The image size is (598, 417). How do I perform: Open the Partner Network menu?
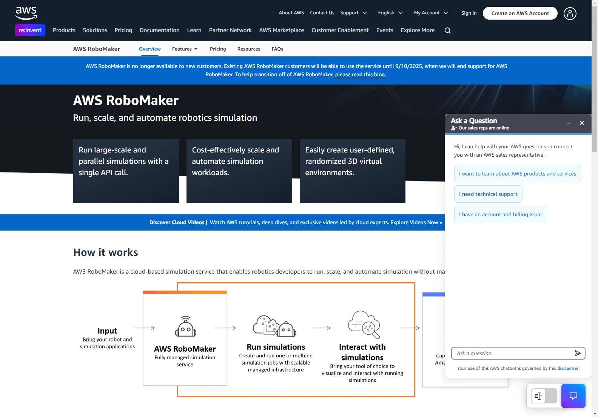tap(230, 30)
